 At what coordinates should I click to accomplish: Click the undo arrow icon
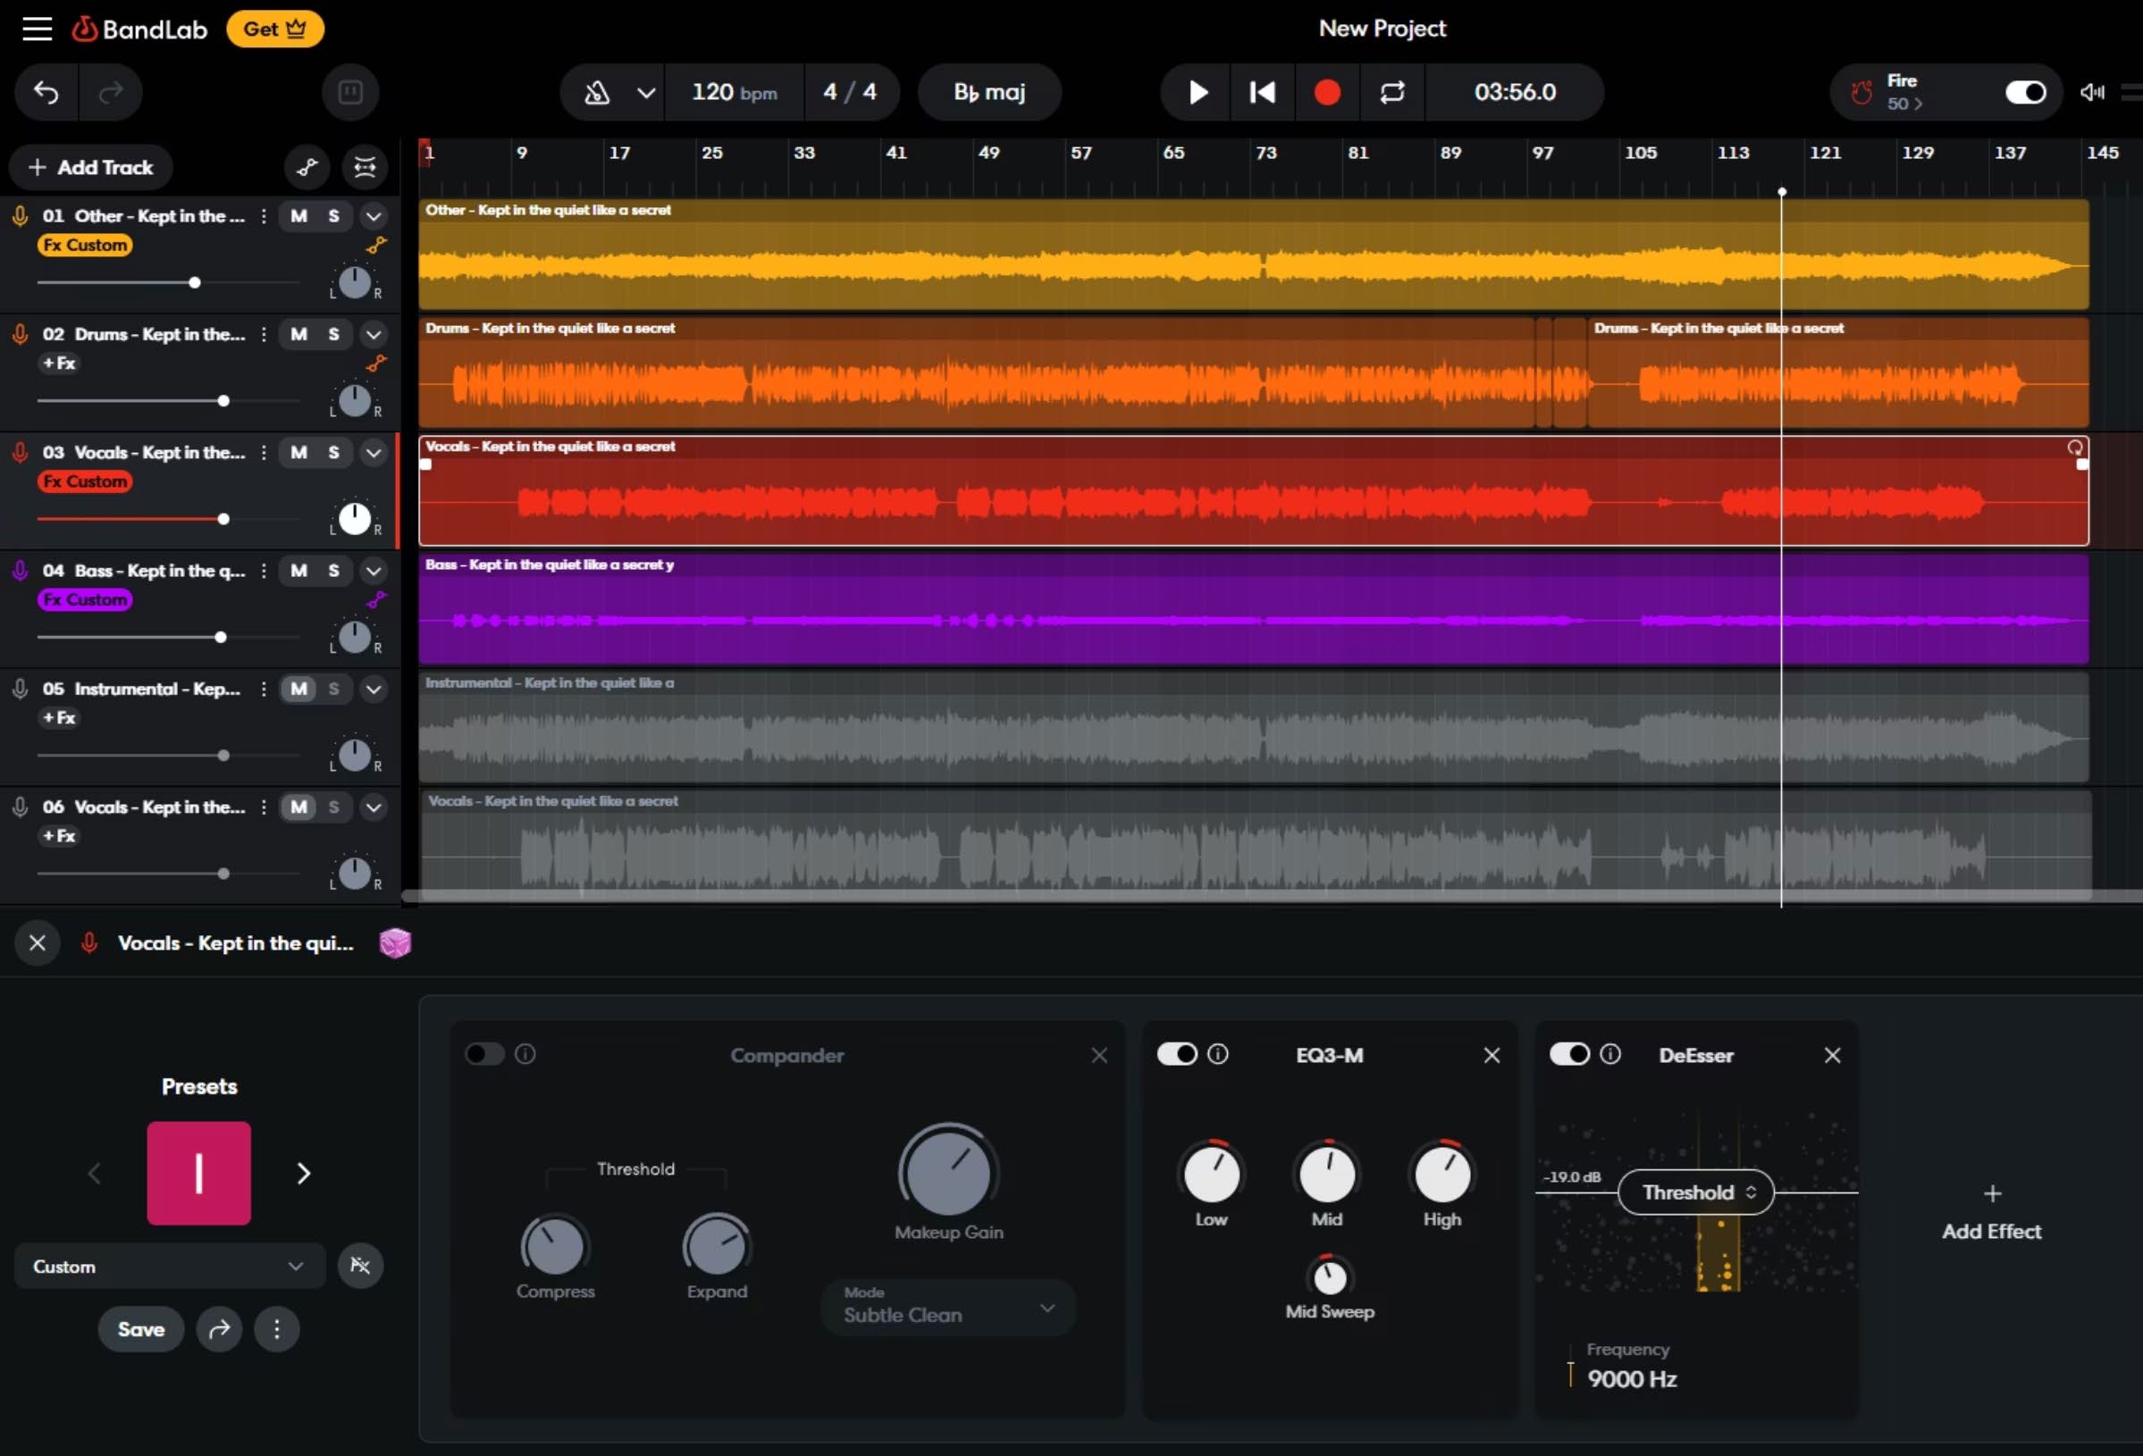(x=46, y=92)
